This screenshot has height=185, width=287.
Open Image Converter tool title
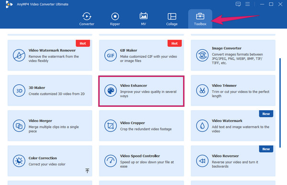click(x=227, y=48)
